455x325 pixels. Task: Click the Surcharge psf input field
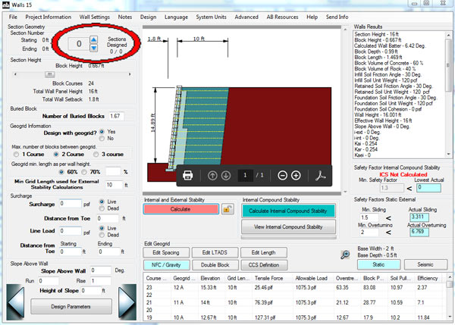pyautogui.click(x=71, y=204)
